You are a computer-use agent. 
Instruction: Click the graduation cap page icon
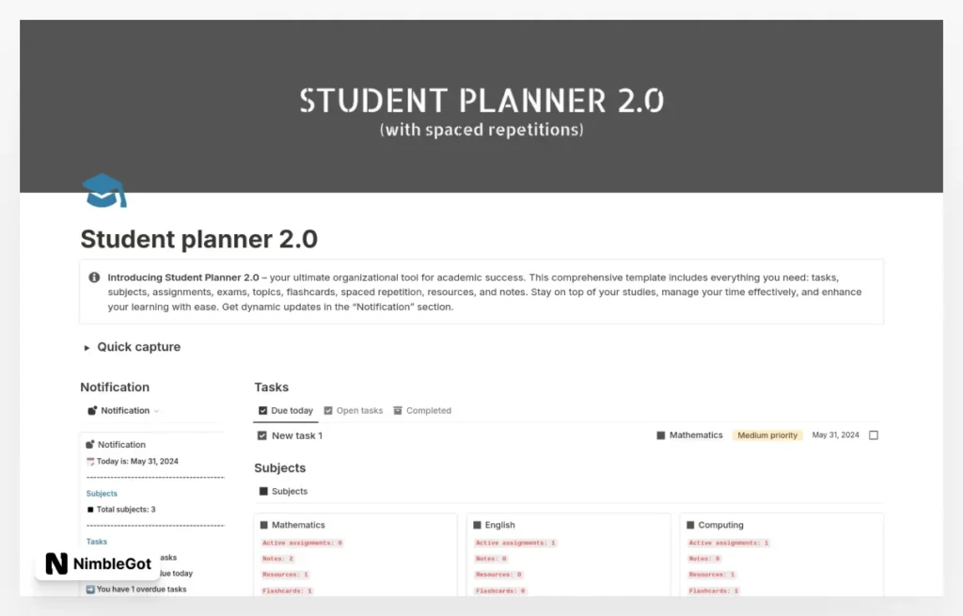[x=103, y=190]
